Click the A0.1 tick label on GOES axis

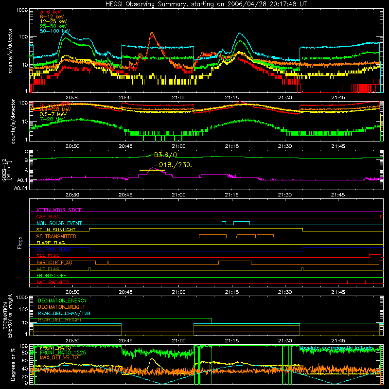tap(22, 180)
